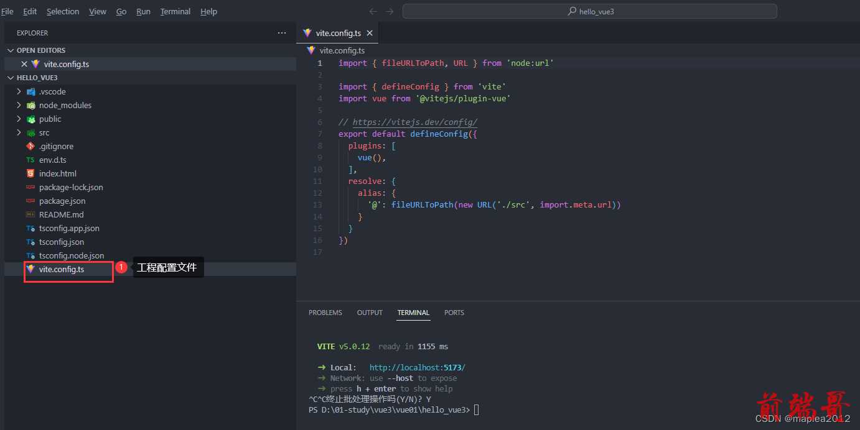Open Explorer more actions ellipsis
This screenshot has height=430, width=860.
[282, 33]
